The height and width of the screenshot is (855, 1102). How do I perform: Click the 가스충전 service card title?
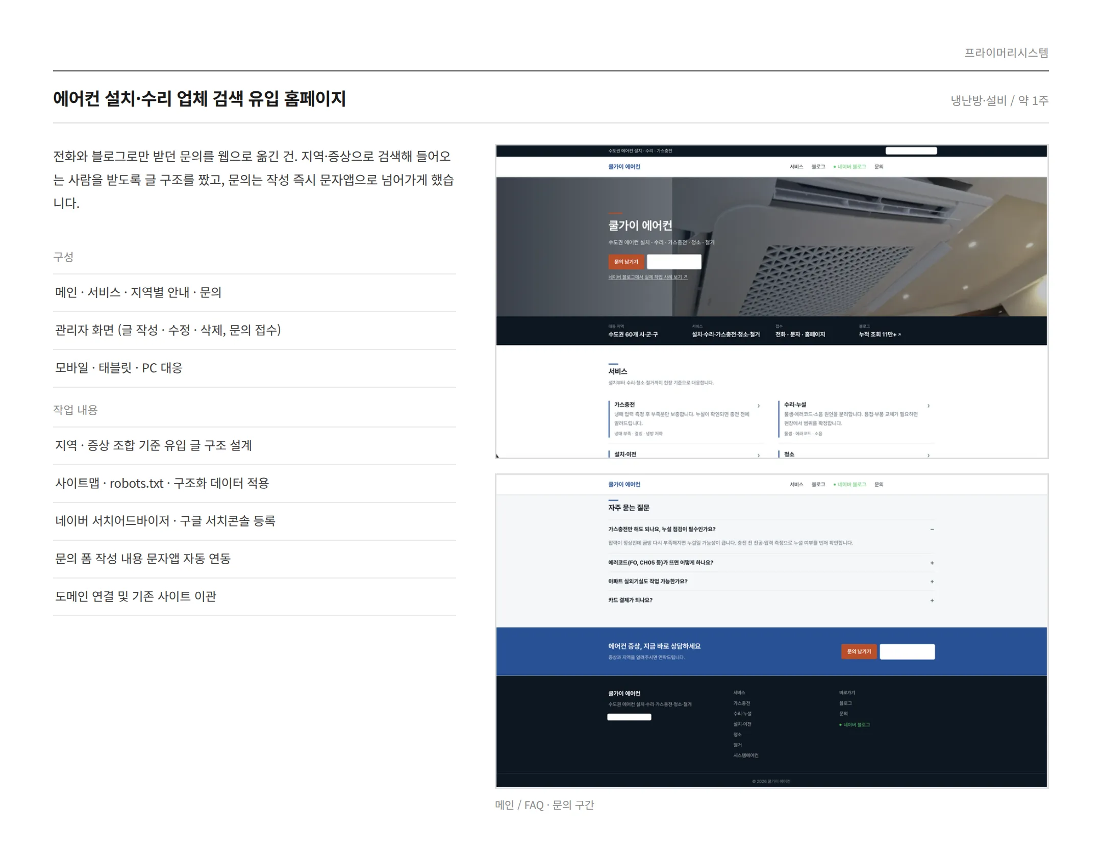(624, 405)
